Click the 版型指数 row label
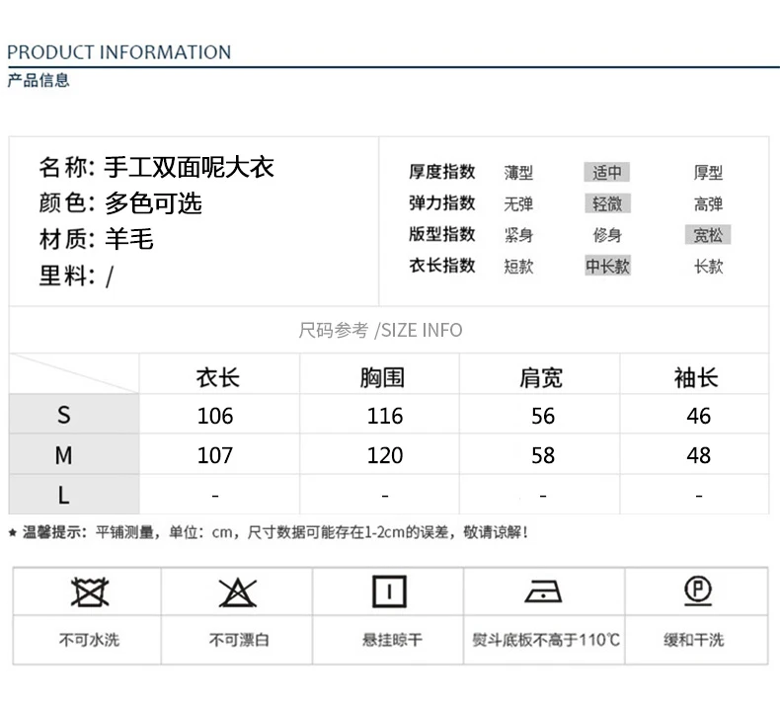The width and height of the screenshot is (780, 709). (442, 234)
